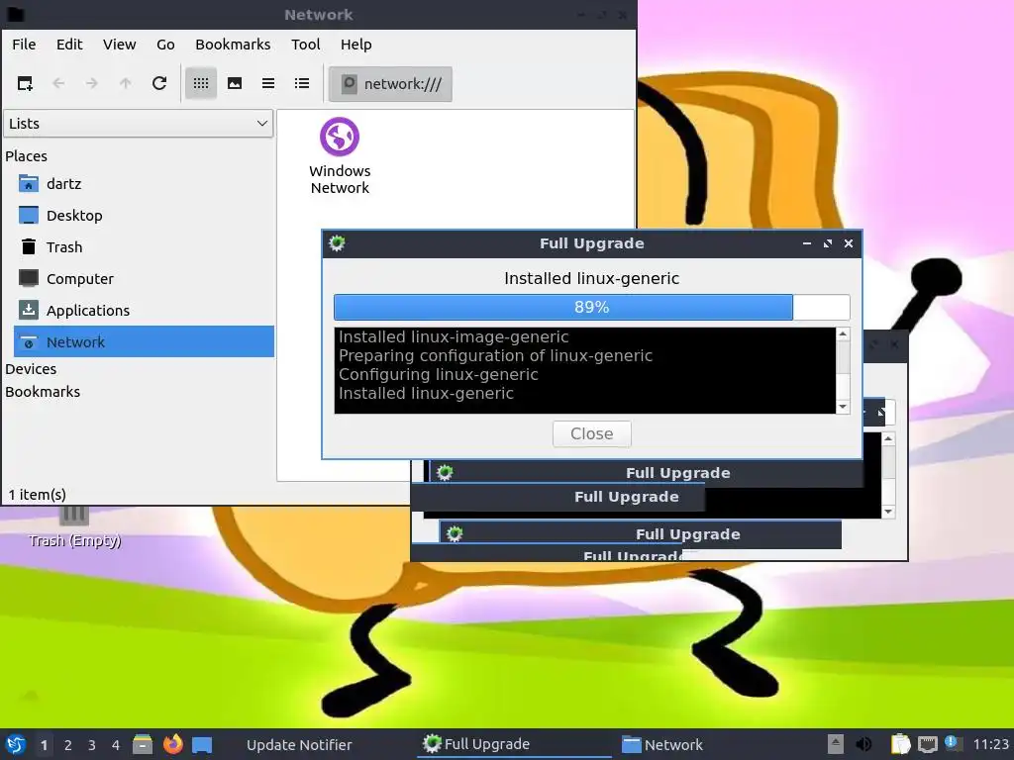Screen dimensions: 1014x760
Task: Switch to compact list view
Action: click(268, 83)
